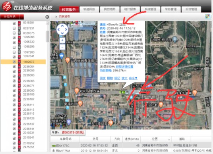This screenshot has width=213, height=154.
Task: Check the box for vehicle 1096296
Action: coord(14,47)
